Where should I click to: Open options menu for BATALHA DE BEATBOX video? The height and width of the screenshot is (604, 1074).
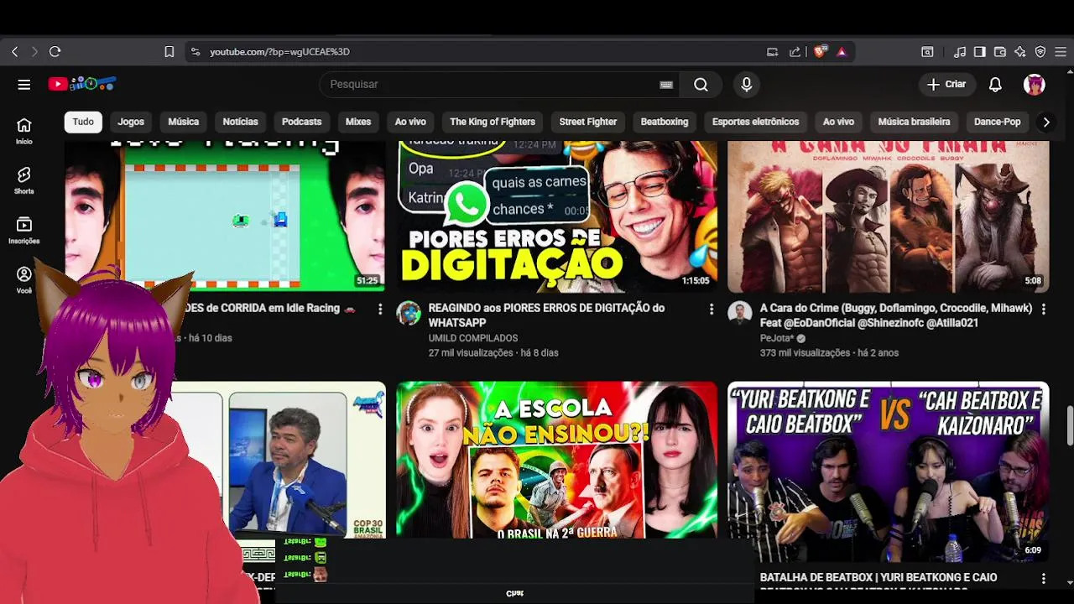click(1043, 579)
